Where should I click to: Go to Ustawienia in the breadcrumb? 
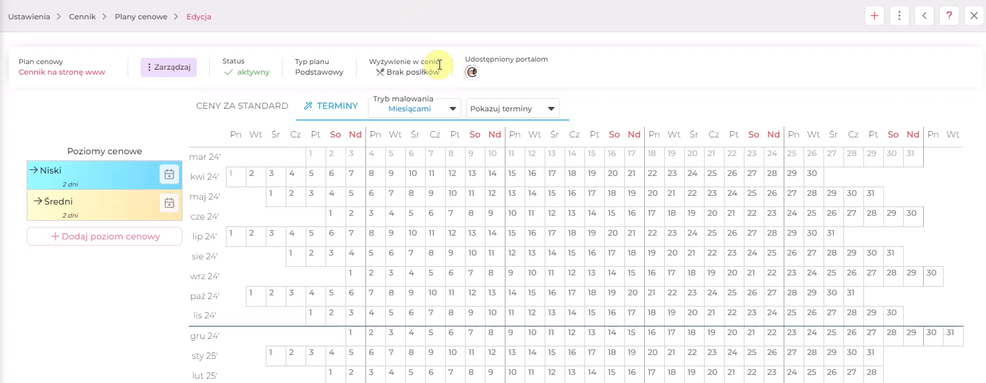[29, 17]
